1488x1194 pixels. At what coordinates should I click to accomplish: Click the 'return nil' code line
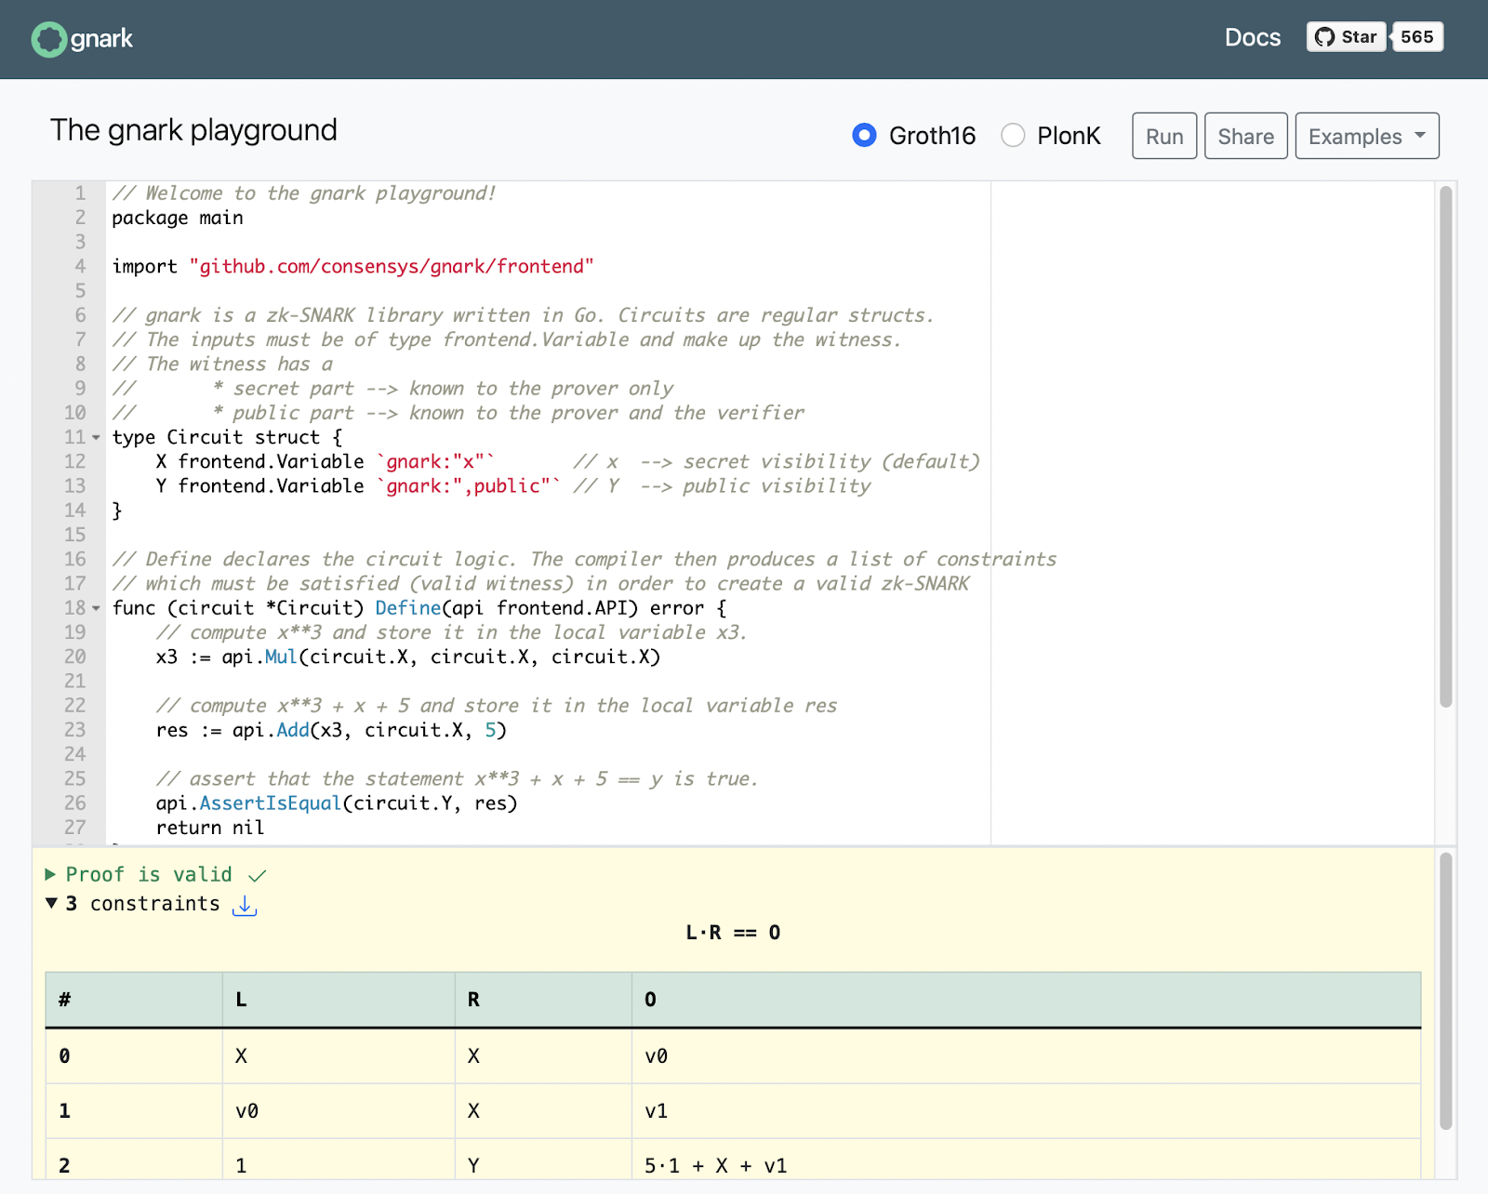point(210,828)
